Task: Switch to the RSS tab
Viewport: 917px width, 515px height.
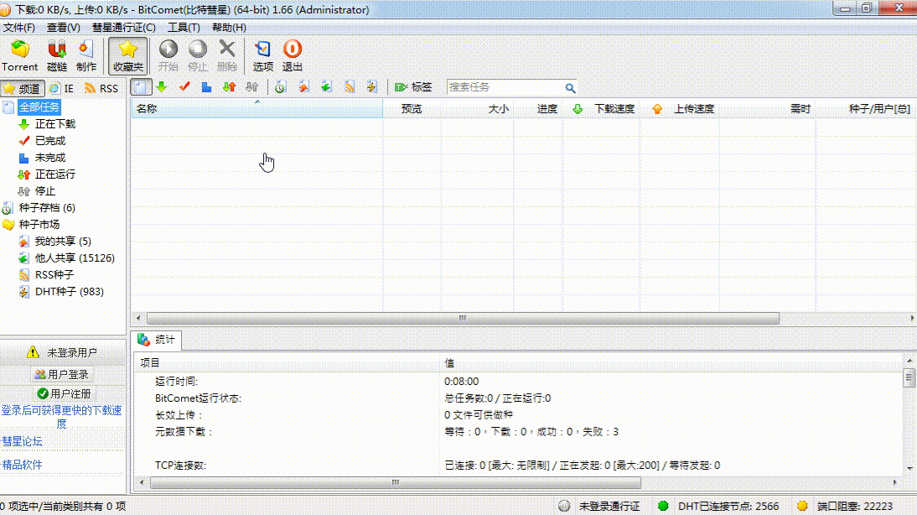Action: (101, 88)
